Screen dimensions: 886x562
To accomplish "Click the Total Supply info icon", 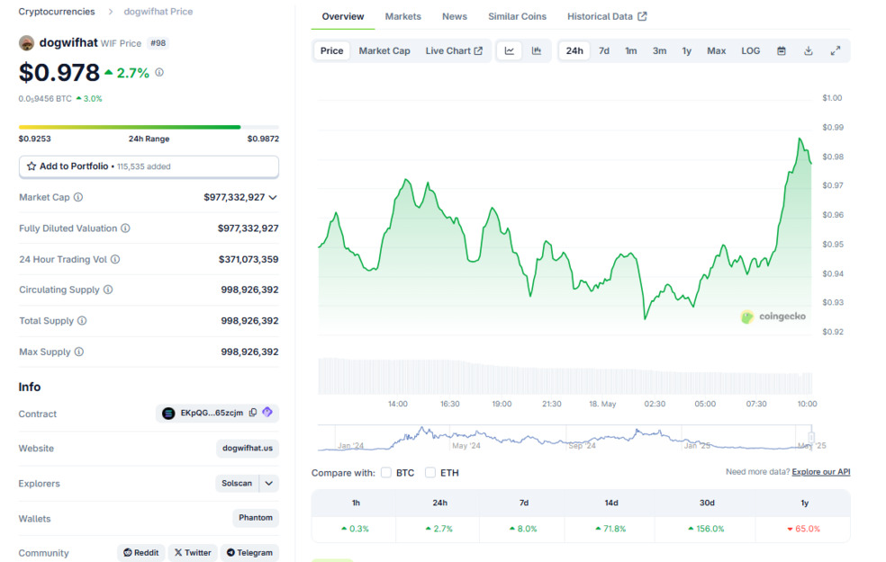I will [x=82, y=320].
